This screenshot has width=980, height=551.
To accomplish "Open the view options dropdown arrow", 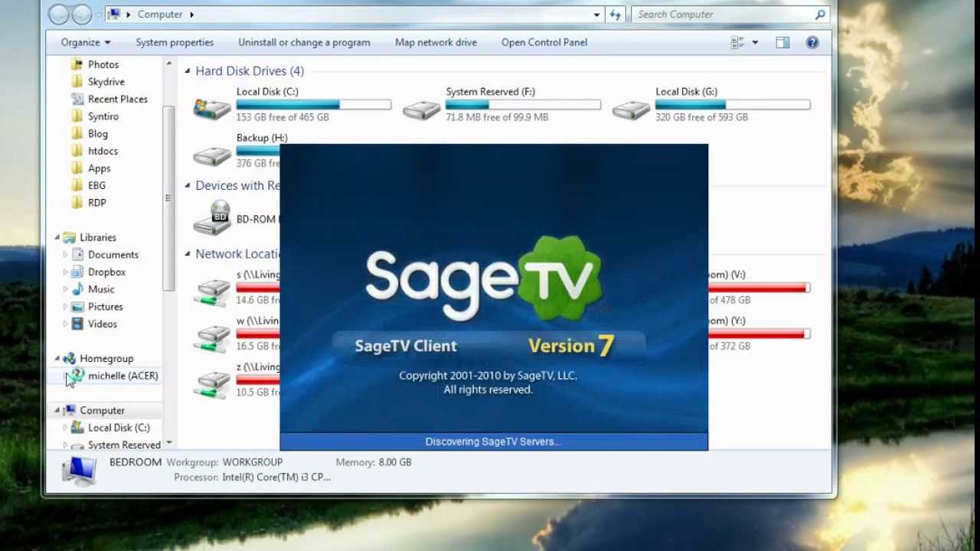I will (755, 43).
